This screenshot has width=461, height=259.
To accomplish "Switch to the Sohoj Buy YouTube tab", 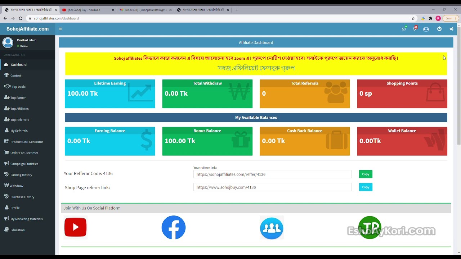I will coord(86,10).
